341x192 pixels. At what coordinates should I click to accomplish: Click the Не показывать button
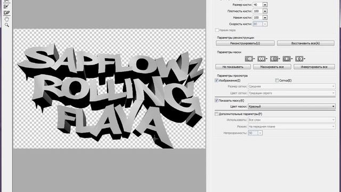click(x=233, y=67)
